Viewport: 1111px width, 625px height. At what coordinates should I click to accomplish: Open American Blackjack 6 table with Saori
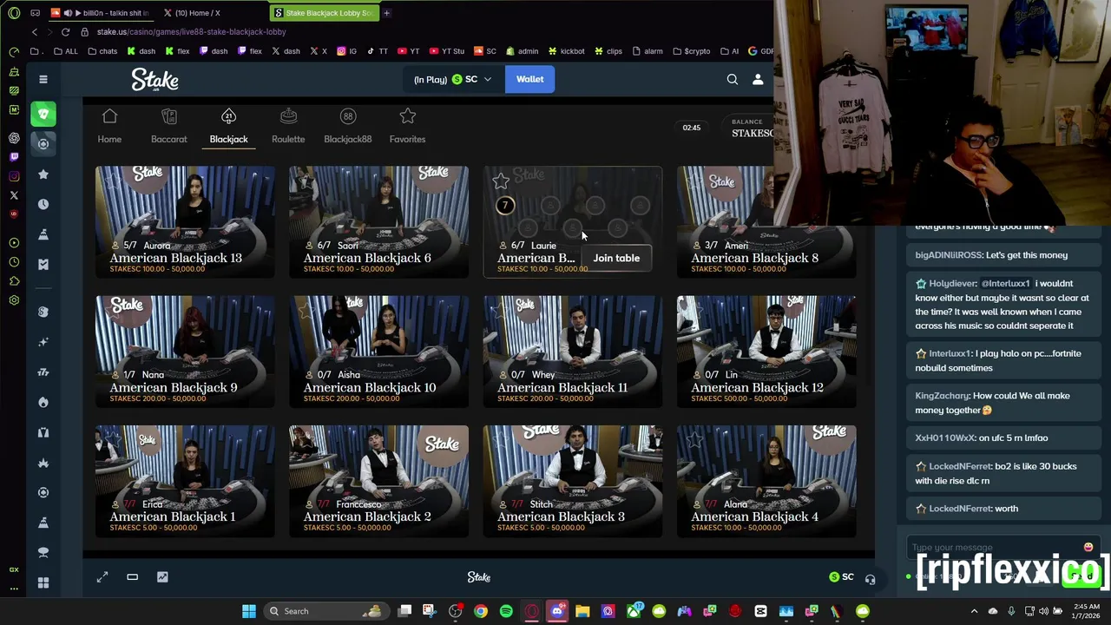click(378, 221)
